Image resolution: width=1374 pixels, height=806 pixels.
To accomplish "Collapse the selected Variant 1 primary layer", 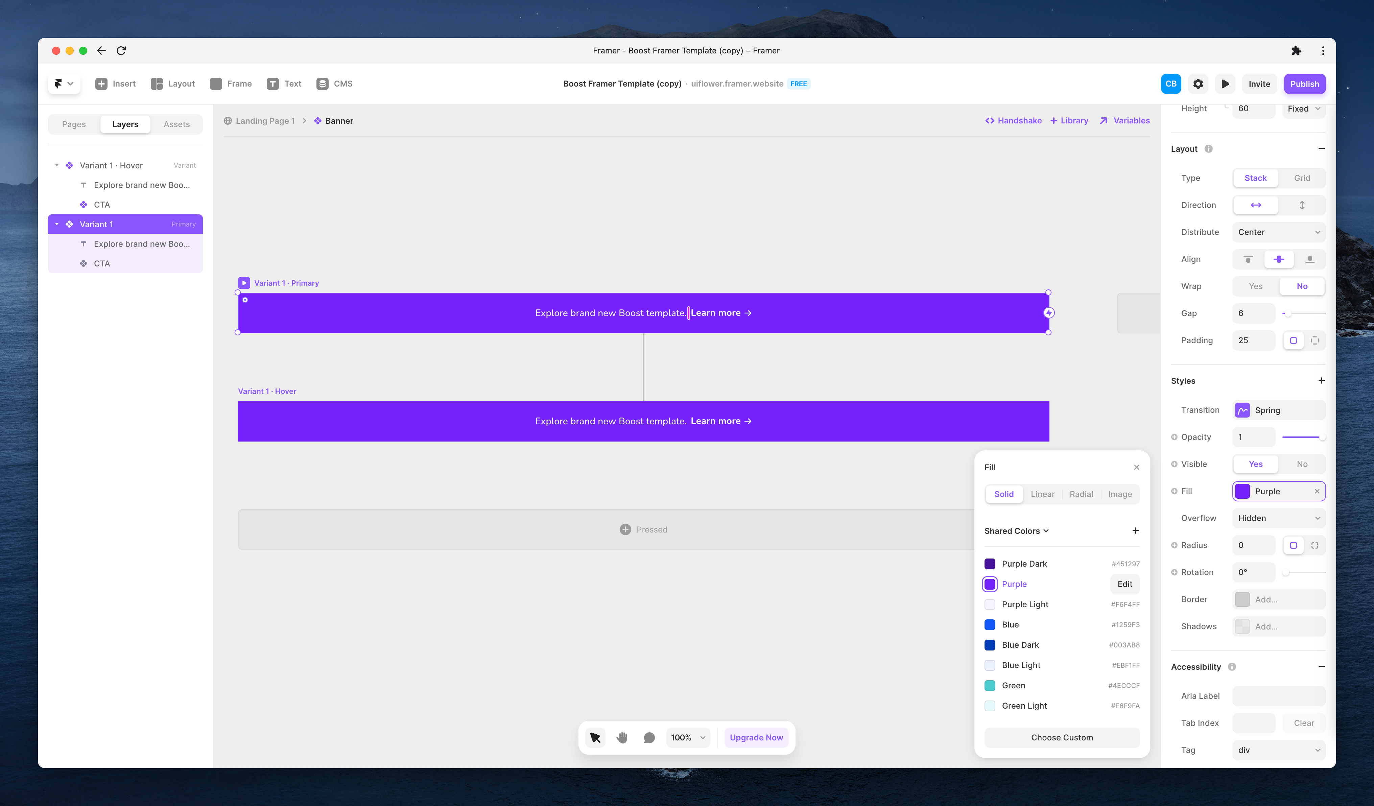I will (57, 224).
